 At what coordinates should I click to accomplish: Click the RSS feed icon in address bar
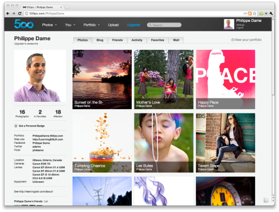coord(250,13)
